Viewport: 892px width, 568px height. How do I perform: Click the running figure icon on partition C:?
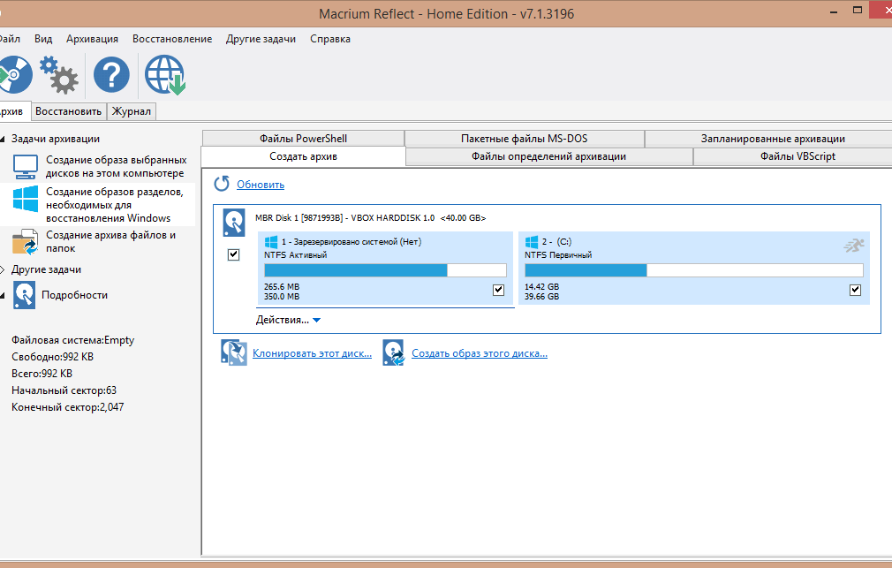[853, 246]
